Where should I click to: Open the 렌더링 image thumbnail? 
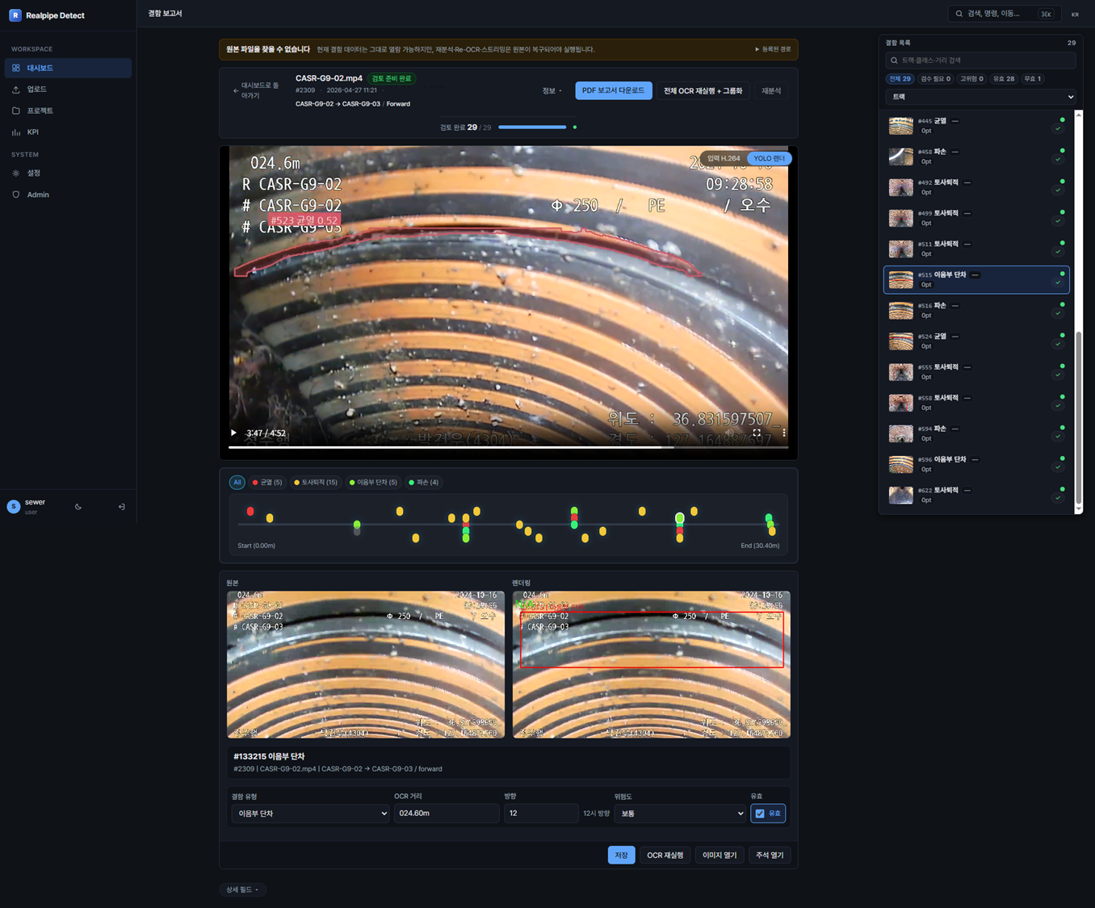(651, 664)
